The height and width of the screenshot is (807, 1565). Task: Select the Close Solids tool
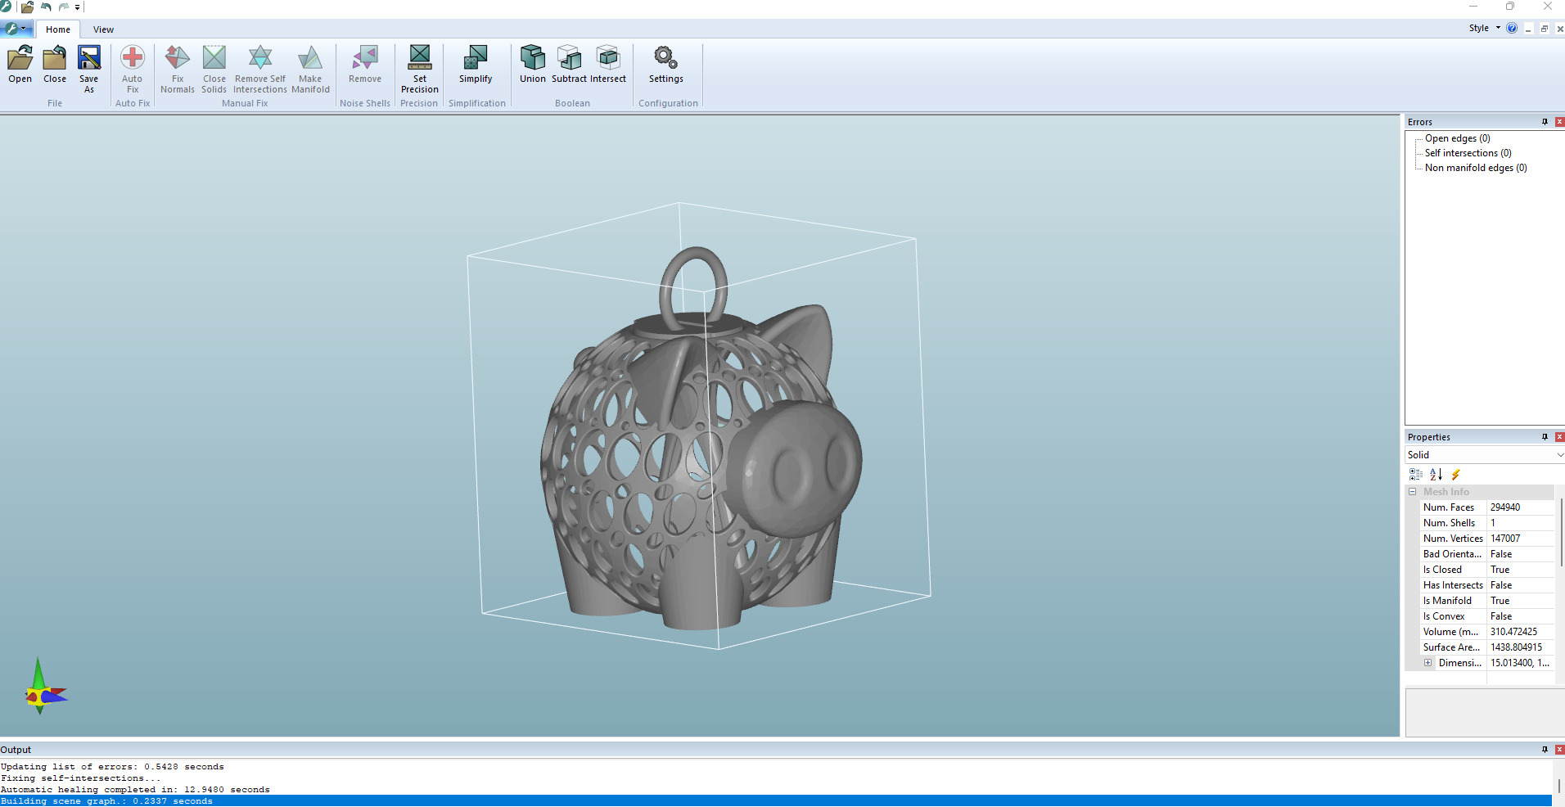[x=214, y=69]
